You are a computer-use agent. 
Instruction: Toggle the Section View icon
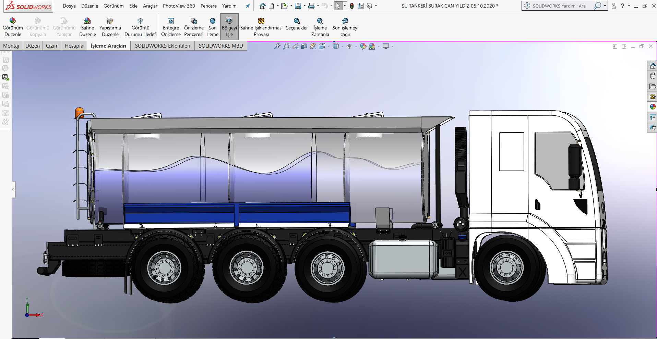(304, 46)
